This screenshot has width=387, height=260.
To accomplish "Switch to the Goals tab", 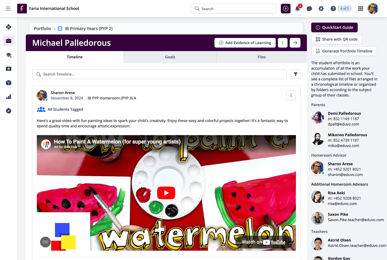I will pyautogui.click(x=170, y=57).
